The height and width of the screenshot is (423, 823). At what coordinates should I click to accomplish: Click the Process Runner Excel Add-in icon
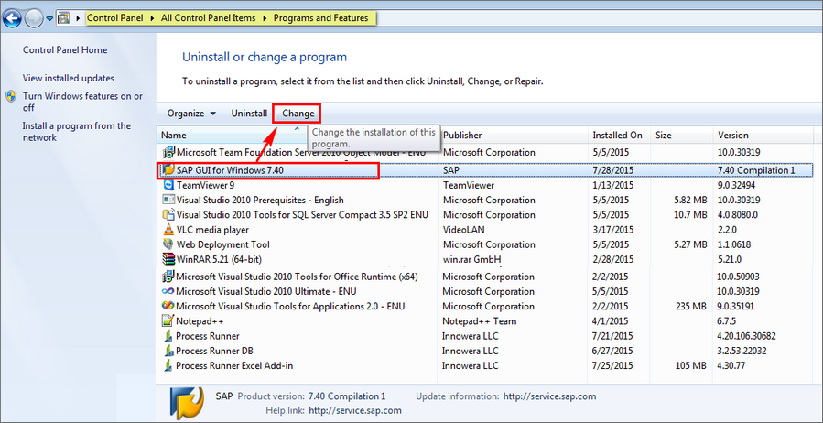click(168, 365)
